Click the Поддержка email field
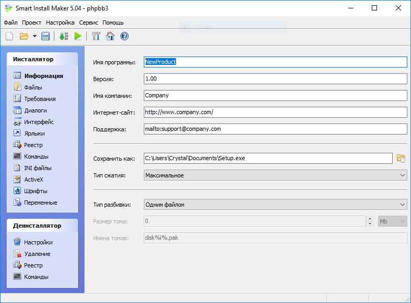 (x=275, y=129)
